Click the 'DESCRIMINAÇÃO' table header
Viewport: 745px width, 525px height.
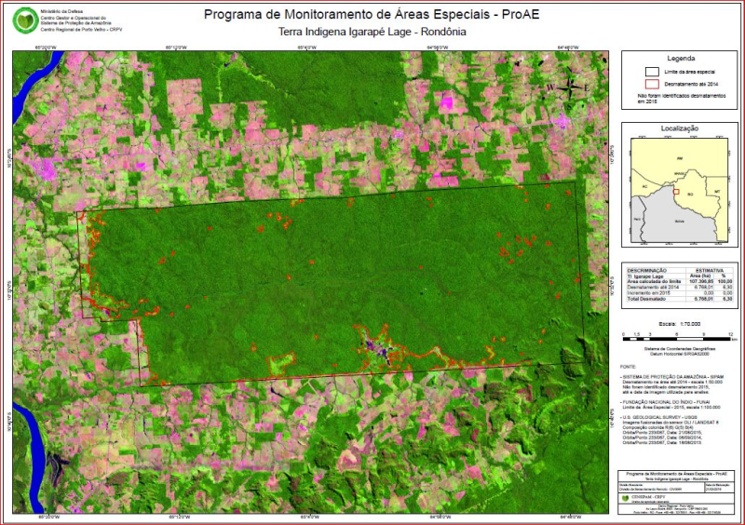(646, 270)
